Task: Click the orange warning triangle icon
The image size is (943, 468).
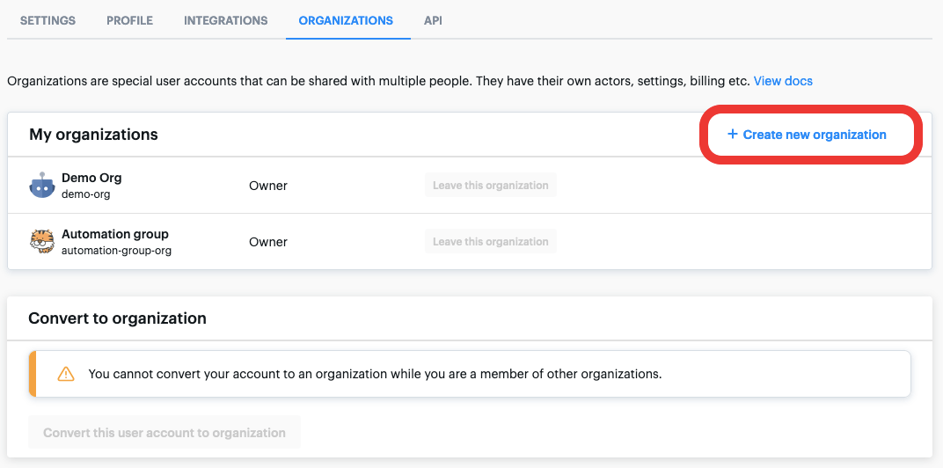Action: pyautogui.click(x=66, y=374)
